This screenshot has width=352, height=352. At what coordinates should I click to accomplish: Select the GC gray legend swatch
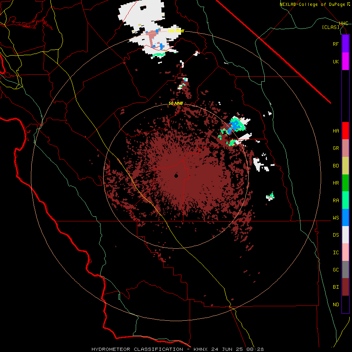[345, 269]
